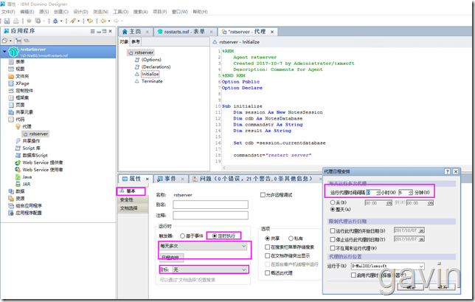Open the 创建(C) menu
The image size is (475, 302).
(x=61, y=12)
